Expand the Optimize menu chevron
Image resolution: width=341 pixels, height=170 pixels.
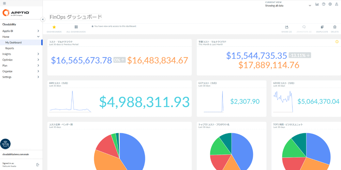point(38,60)
